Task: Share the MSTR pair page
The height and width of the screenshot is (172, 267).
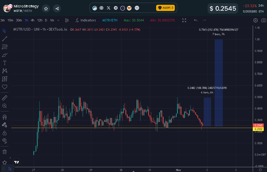Action: (x=57, y=9)
